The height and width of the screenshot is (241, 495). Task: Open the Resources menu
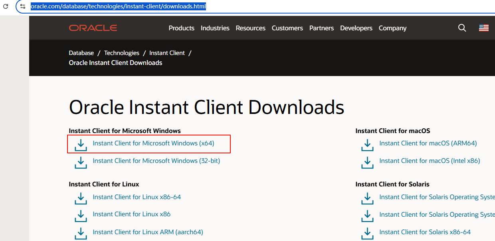[x=251, y=28]
